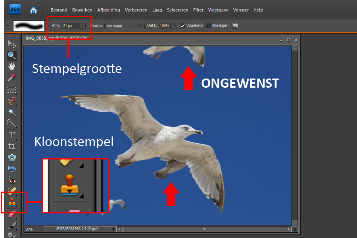The image size is (357, 238).
Task: Choose the Crop tool
Action: tap(12, 146)
